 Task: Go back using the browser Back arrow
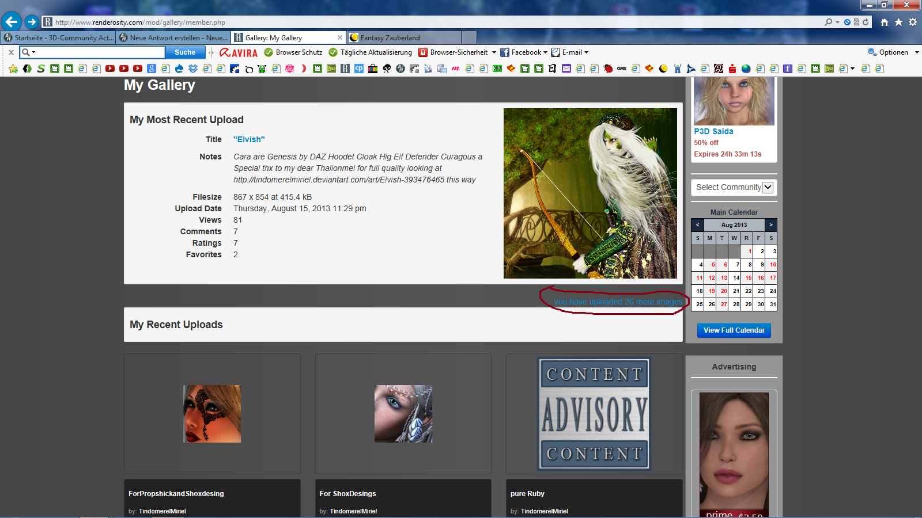[12, 22]
